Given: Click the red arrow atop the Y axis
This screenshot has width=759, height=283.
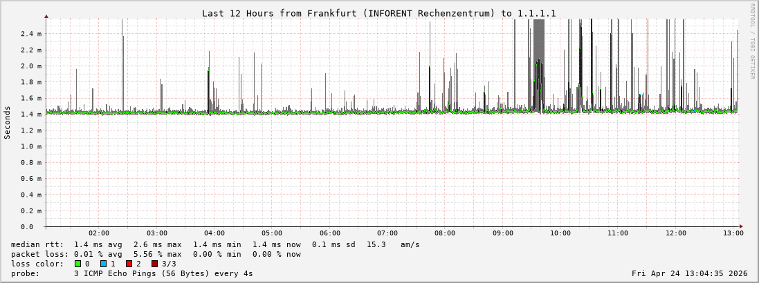Looking at the screenshot, I should click(x=46, y=16).
